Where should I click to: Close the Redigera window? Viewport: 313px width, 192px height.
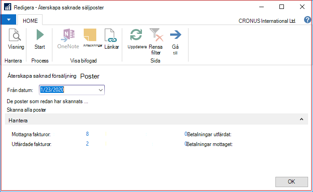click(302, 7)
